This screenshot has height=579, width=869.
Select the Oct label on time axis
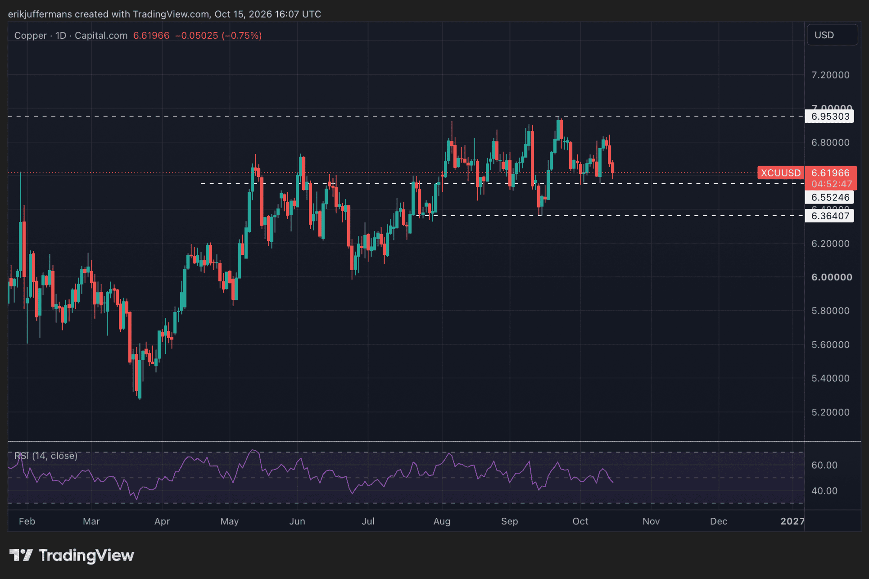(x=580, y=521)
